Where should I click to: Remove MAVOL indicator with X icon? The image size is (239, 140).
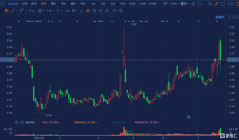point(22,123)
